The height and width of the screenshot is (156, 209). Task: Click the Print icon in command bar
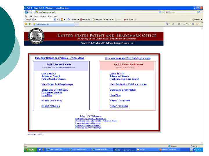(179, 24)
